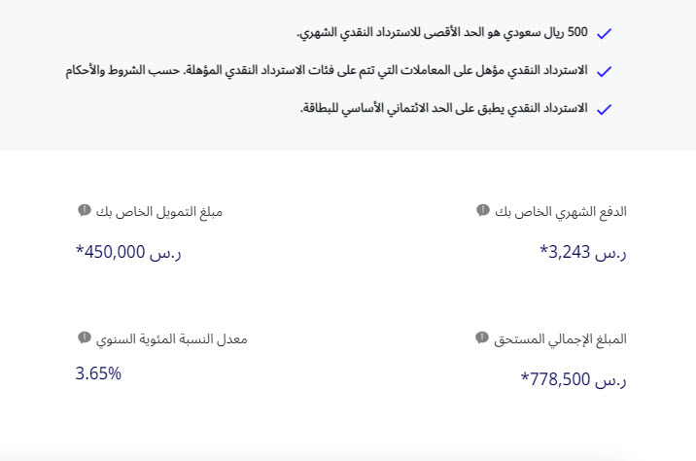This screenshot has width=696, height=461.
Task: Click the total amount value 778,500
Action: [574, 379]
